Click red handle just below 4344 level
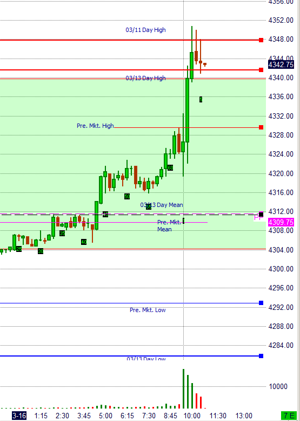 (261, 70)
